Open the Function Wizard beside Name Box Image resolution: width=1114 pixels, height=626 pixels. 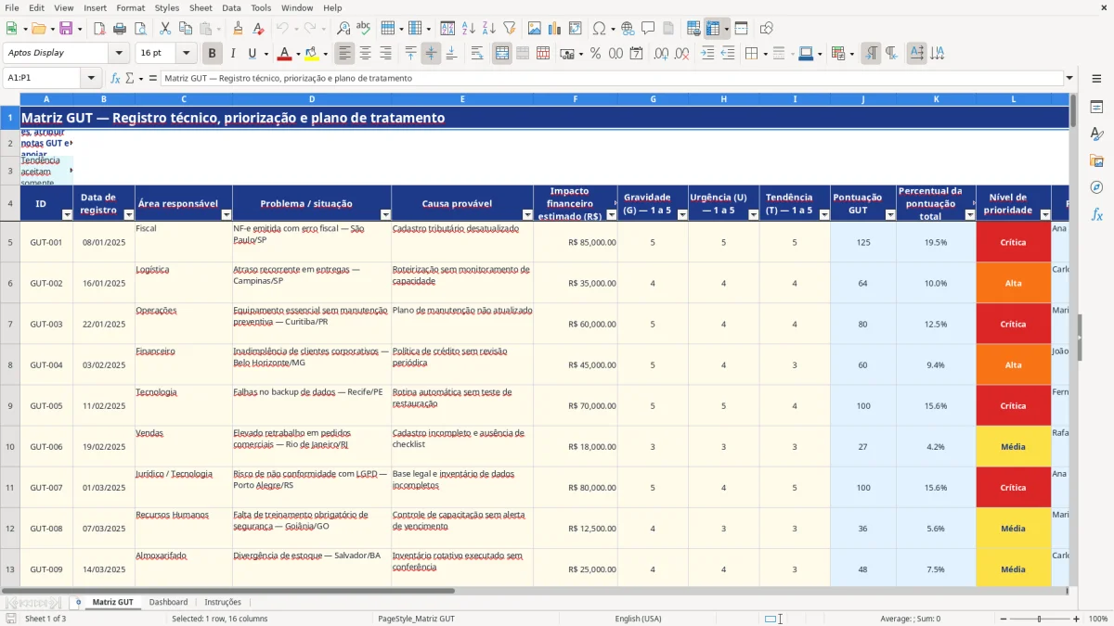pos(115,79)
